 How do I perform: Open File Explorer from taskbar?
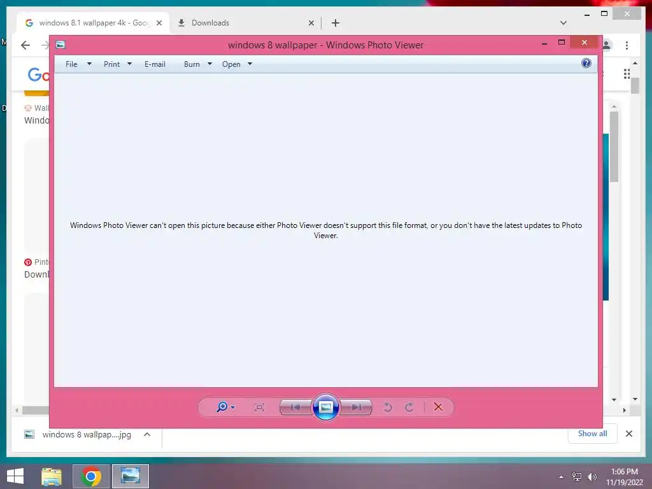(x=51, y=476)
